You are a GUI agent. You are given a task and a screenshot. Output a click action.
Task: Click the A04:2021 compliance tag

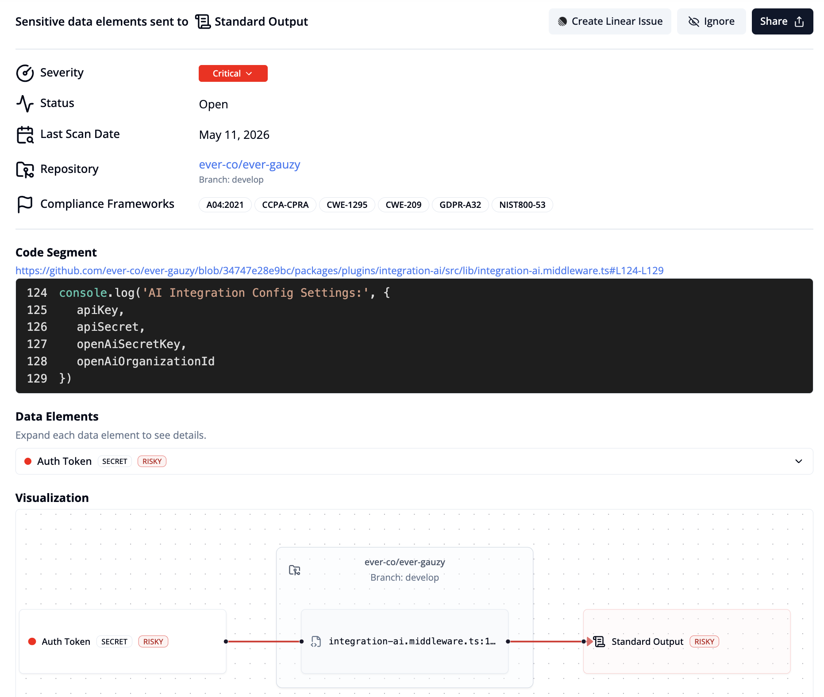pyautogui.click(x=225, y=205)
